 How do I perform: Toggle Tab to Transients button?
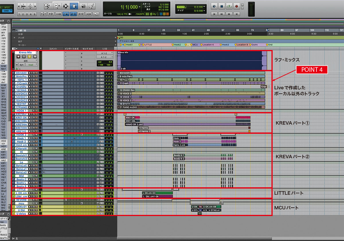tap(51, 14)
